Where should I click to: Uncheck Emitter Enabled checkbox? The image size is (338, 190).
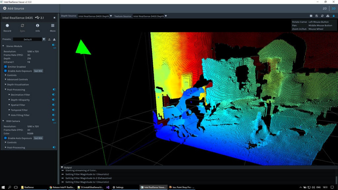(x=5, y=67)
